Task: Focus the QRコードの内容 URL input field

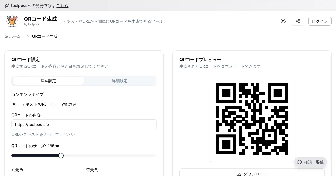Action: 84,124
